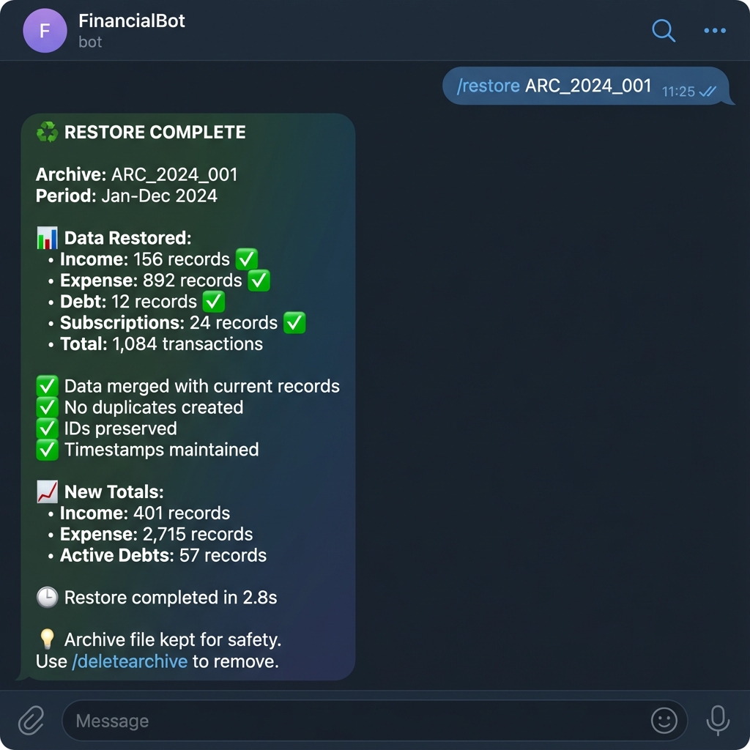The width and height of the screenshot is (750, 750).
Task: Click the paperclip attach file icon
Action: [x=31, y=720]
